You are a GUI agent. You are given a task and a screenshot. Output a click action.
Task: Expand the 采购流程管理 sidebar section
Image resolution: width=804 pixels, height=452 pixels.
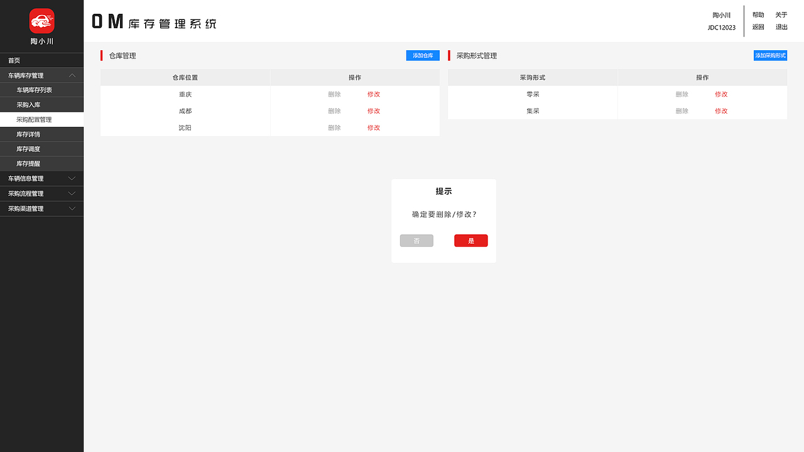[x=41, y=193]
